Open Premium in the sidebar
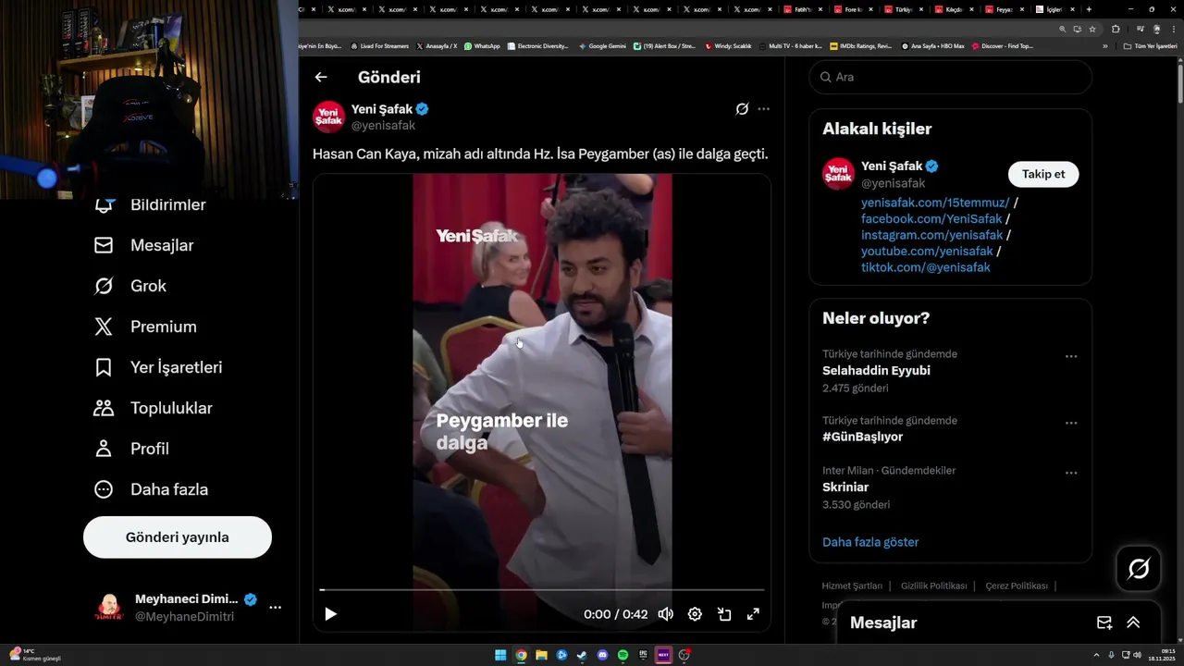 (145, 327)
